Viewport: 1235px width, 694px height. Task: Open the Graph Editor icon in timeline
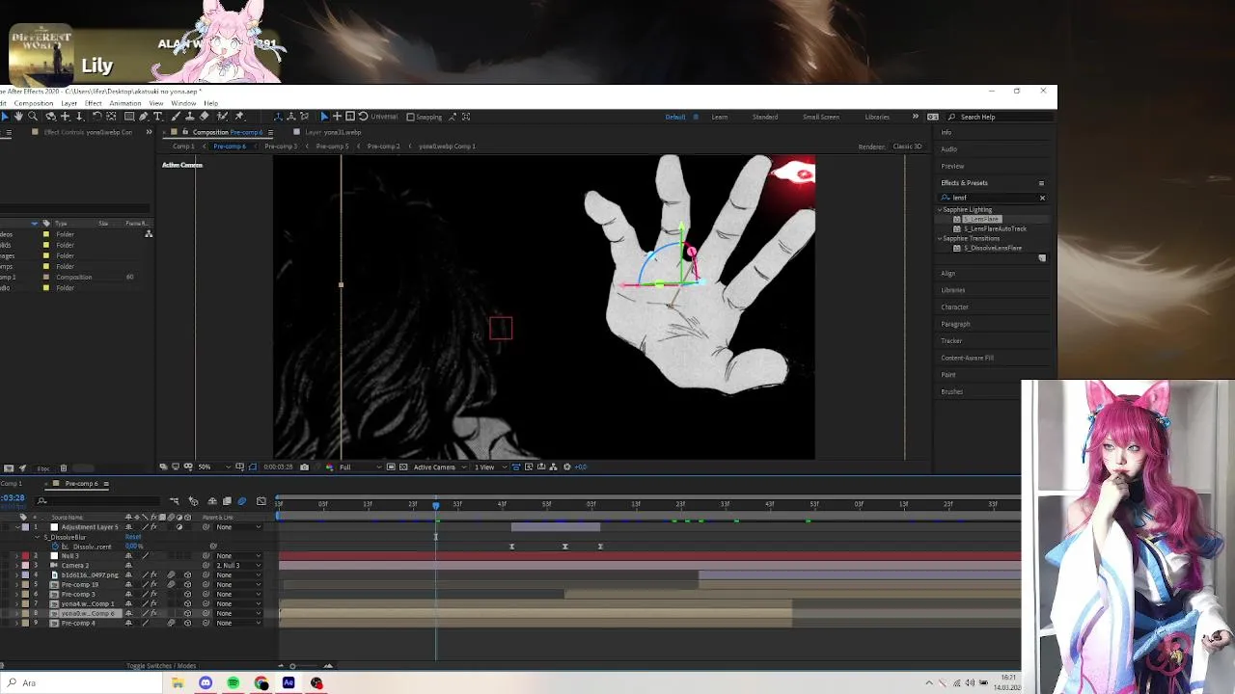(x=261, y=501)
